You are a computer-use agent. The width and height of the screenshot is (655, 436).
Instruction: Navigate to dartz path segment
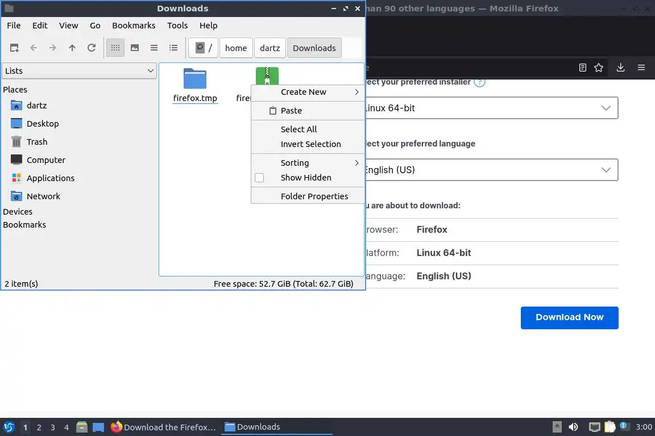point(270,48)
